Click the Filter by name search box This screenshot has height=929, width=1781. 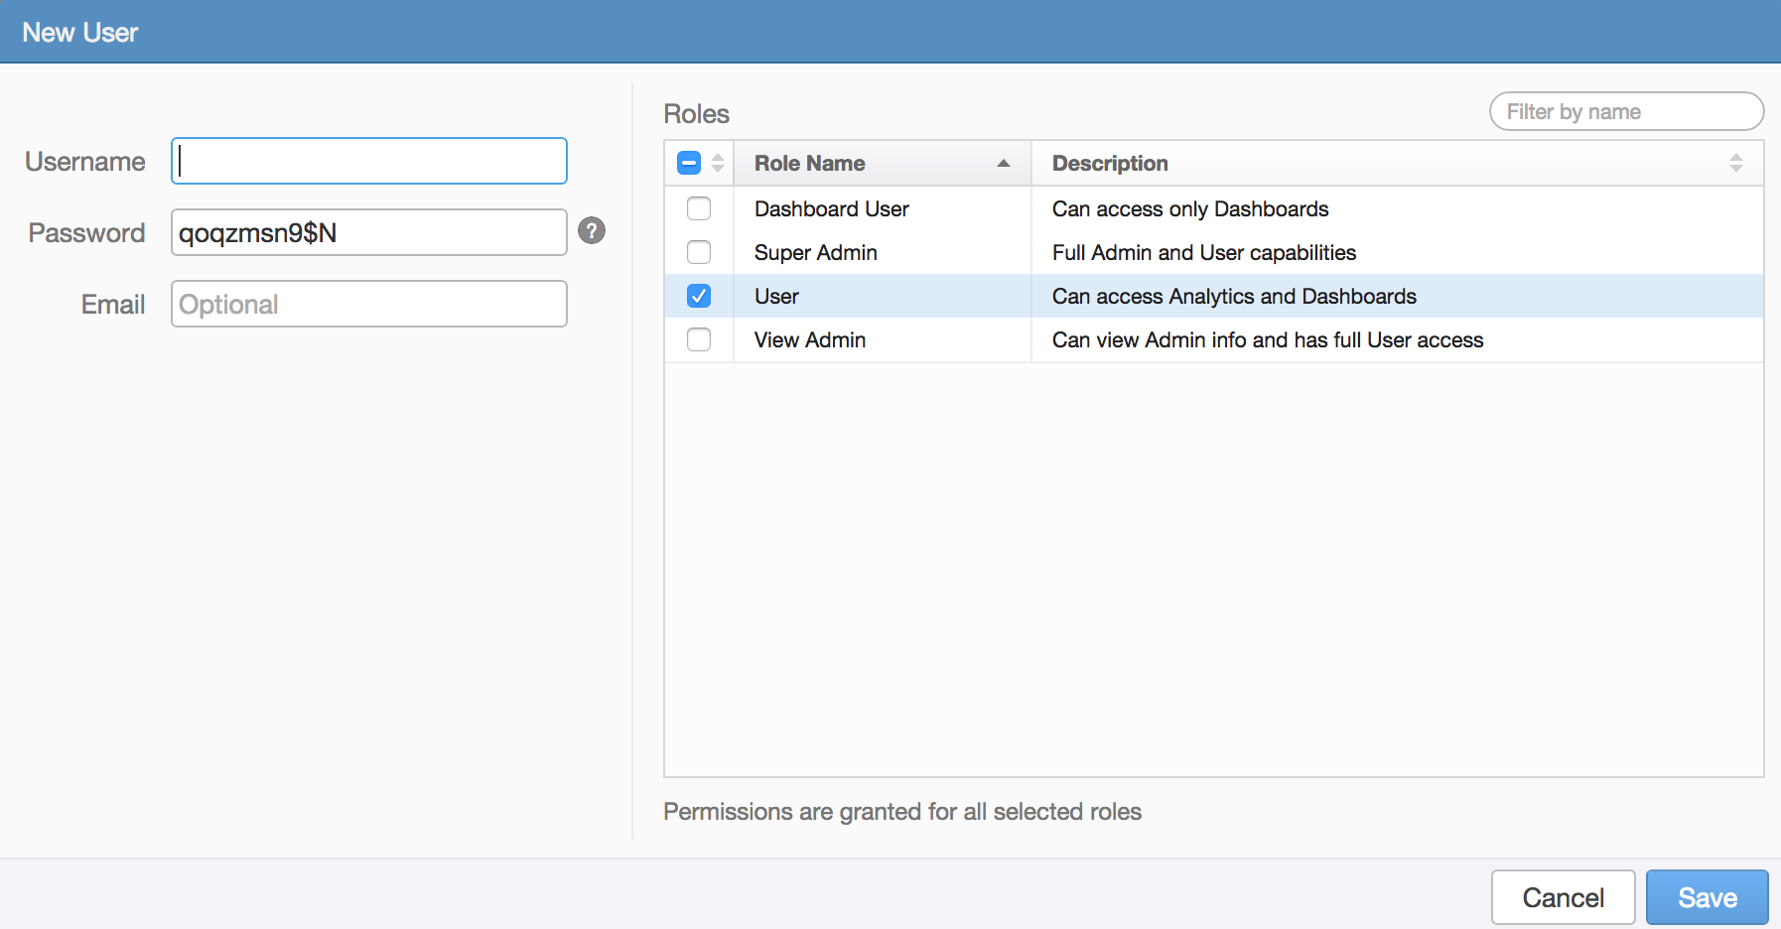(x=1626, y=111)
